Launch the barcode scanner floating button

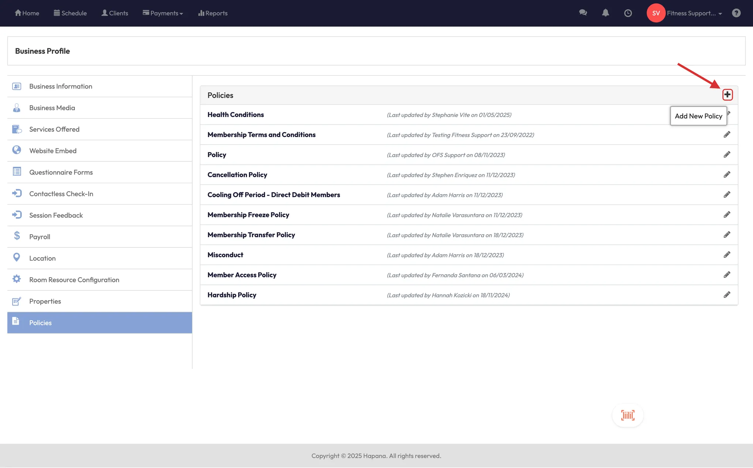point(628,415)
